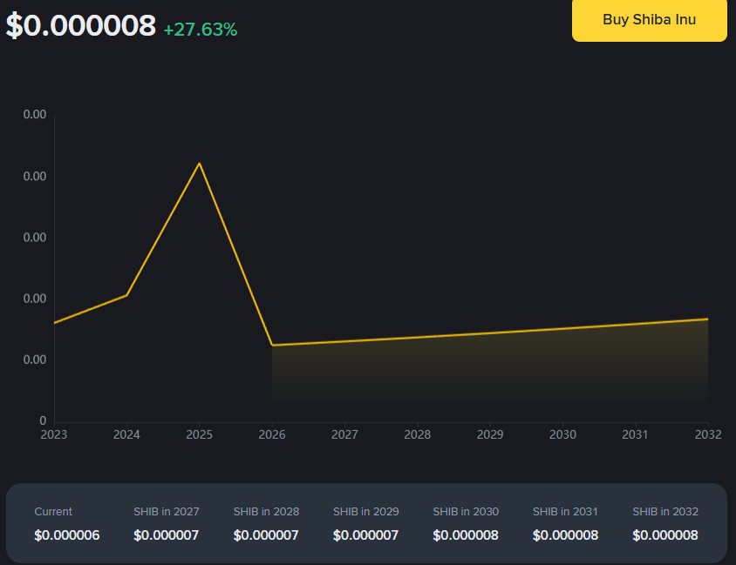Click the chart peak at 2025
Screen dimensions: 736x565
[x=200, y=162]
